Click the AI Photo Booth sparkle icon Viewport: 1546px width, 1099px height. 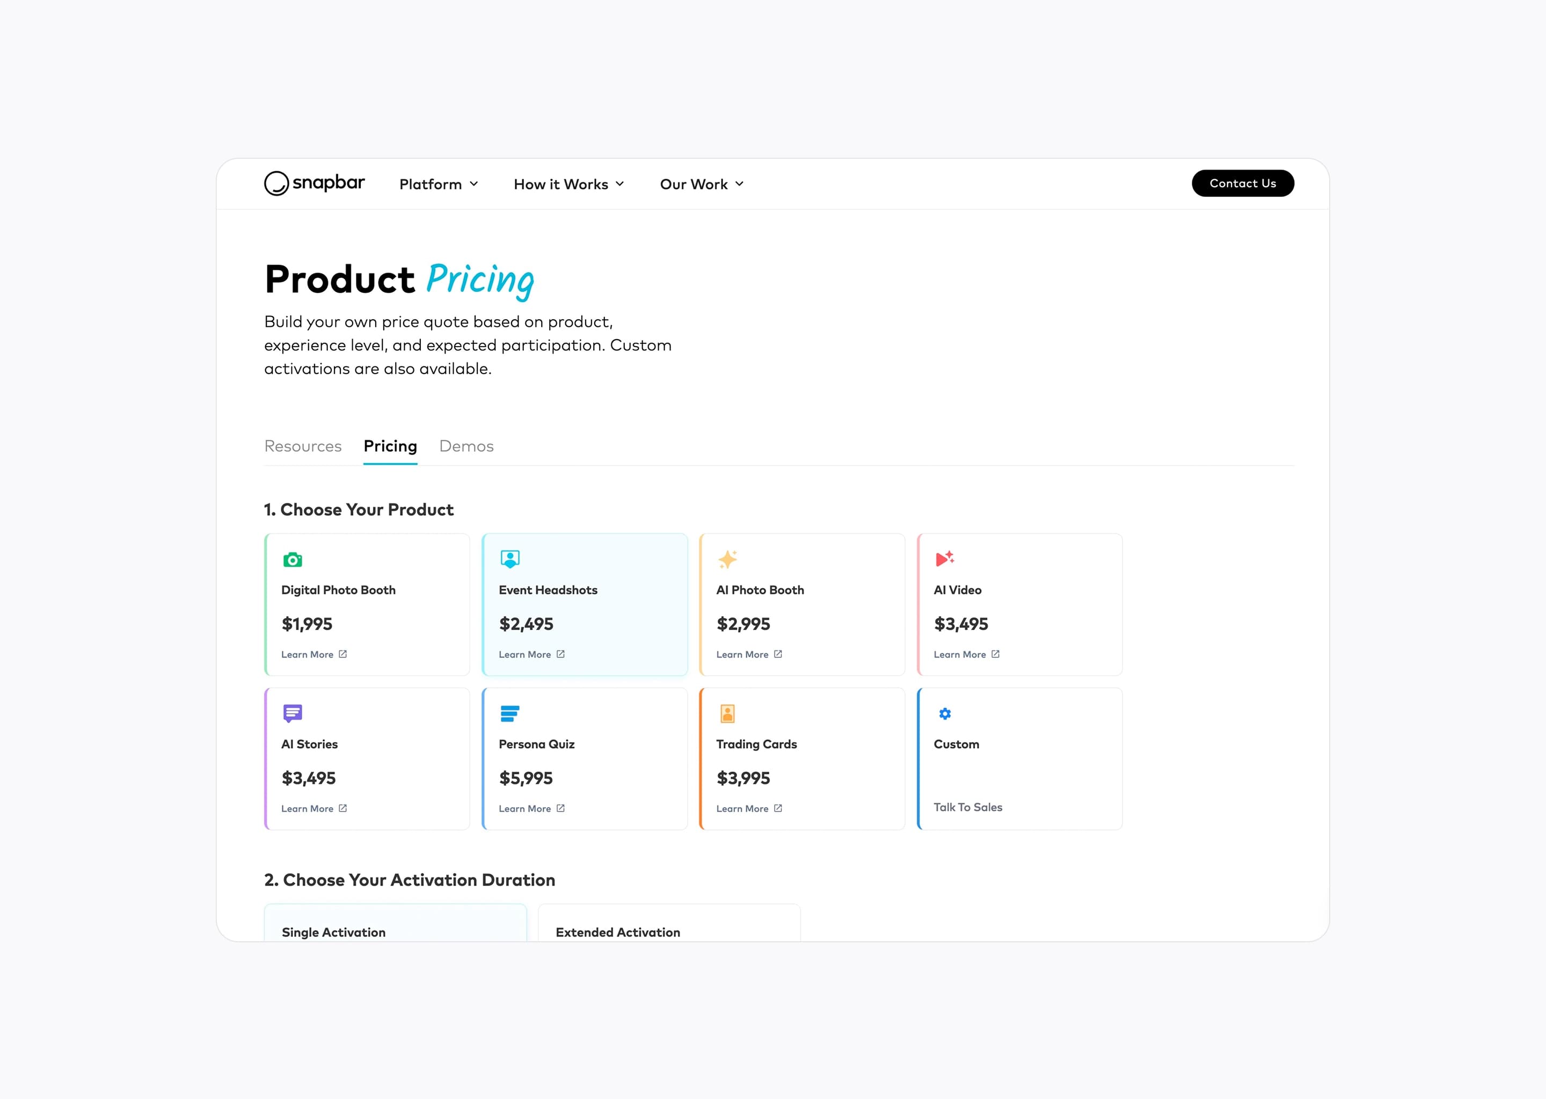(727, 559)
